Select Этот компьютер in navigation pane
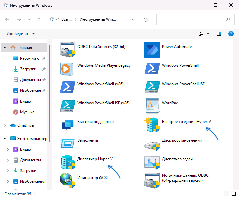 [x=28, y=139]
